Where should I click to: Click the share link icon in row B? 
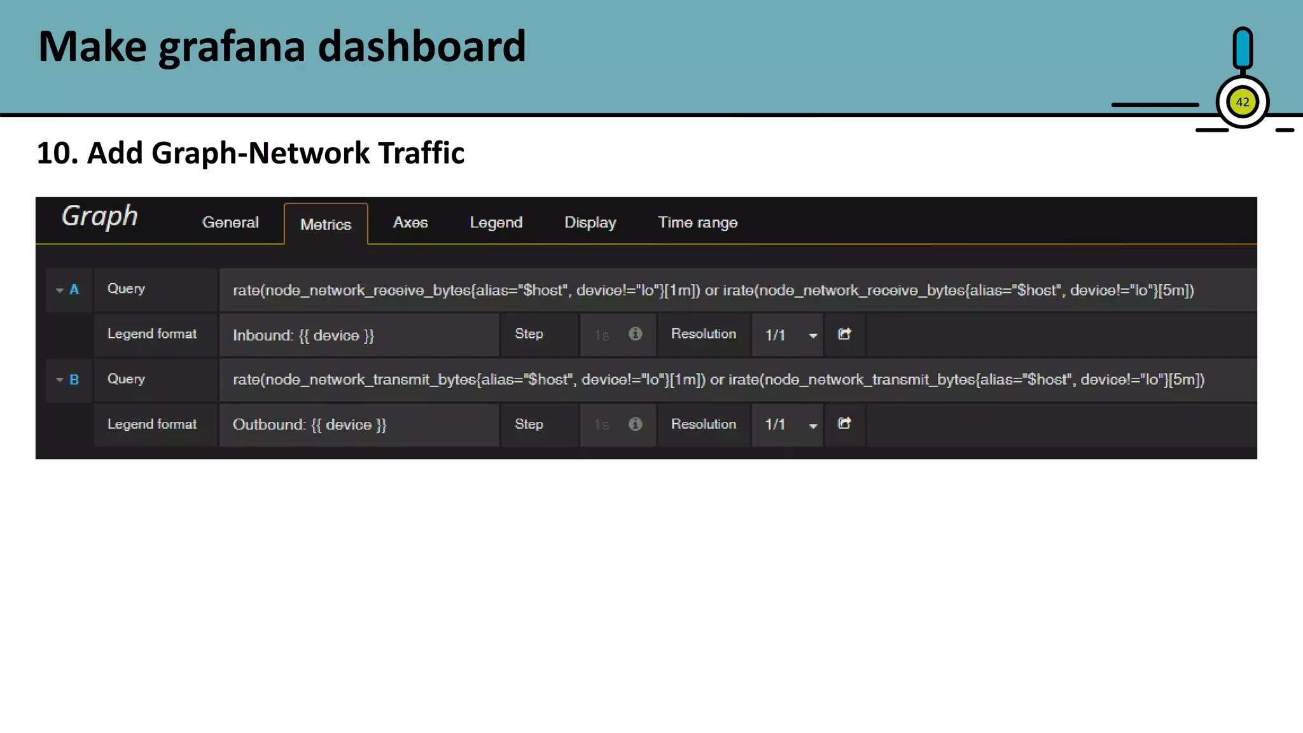[844, 424]
